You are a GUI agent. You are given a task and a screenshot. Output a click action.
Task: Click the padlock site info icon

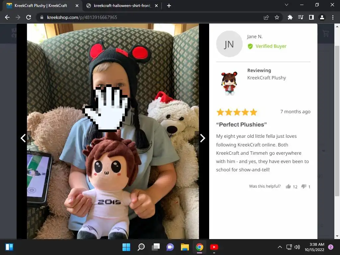pos(42,17)
